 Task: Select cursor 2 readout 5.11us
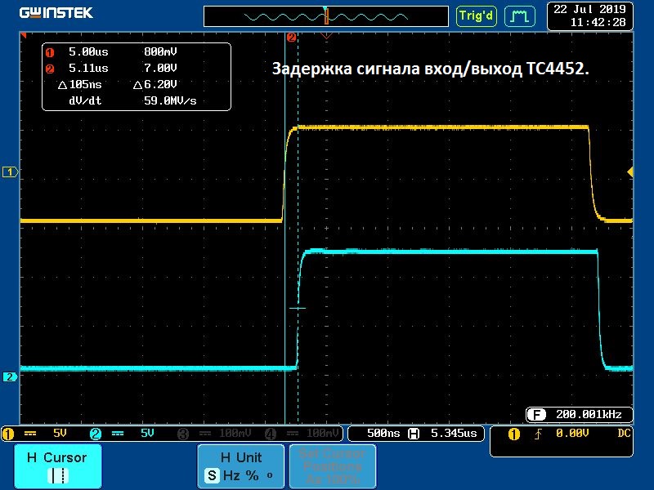click(88, 68)
